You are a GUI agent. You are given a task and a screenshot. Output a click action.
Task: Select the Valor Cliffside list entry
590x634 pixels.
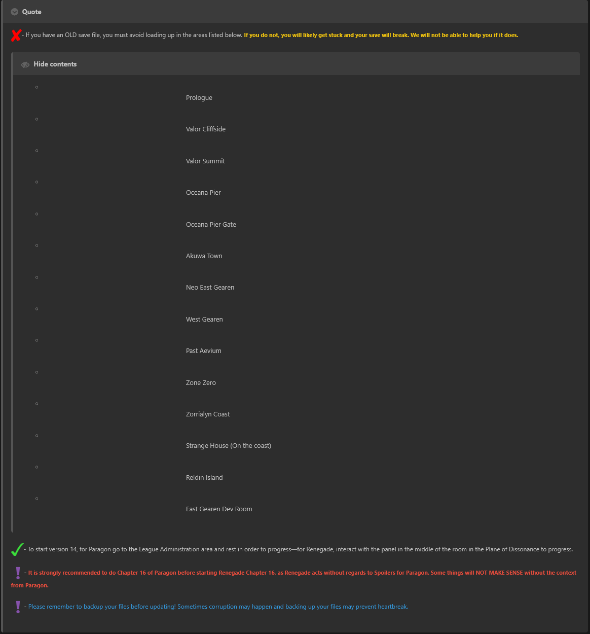[206, 129]
